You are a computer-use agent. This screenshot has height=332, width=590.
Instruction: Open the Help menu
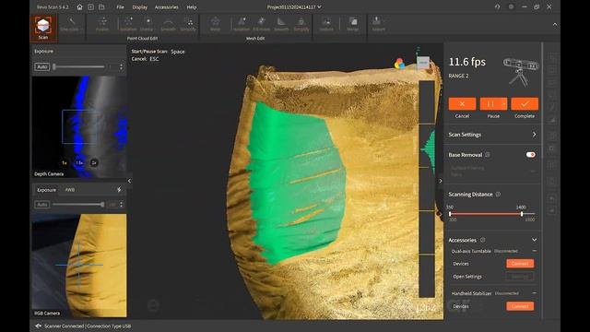pos(192,7)
